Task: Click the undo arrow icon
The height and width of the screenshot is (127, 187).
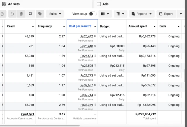Action: pos(12,14)
